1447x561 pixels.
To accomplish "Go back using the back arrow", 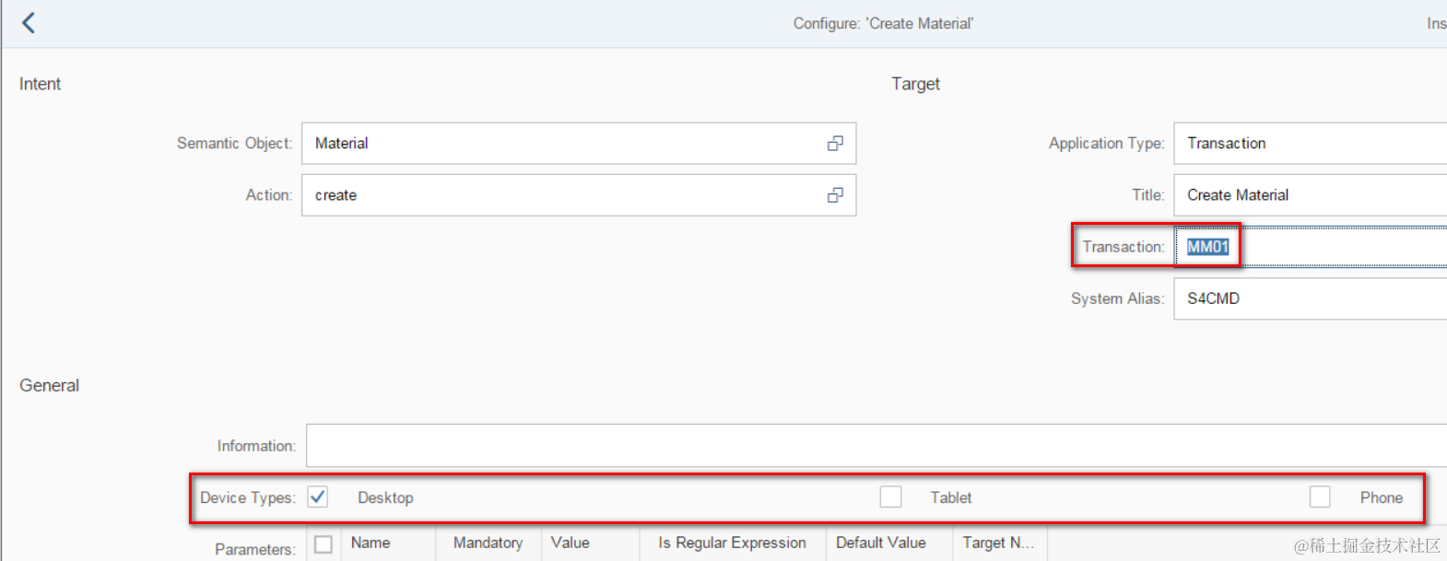I will coord(29,23).
